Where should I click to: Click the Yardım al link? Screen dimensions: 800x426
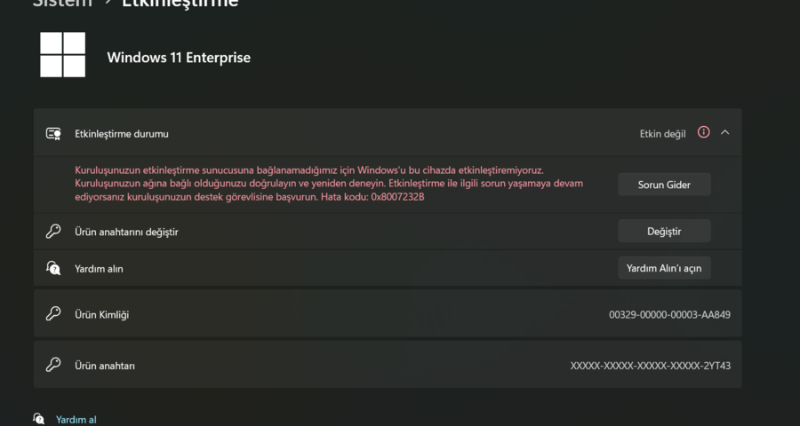(x=76, y=420)
